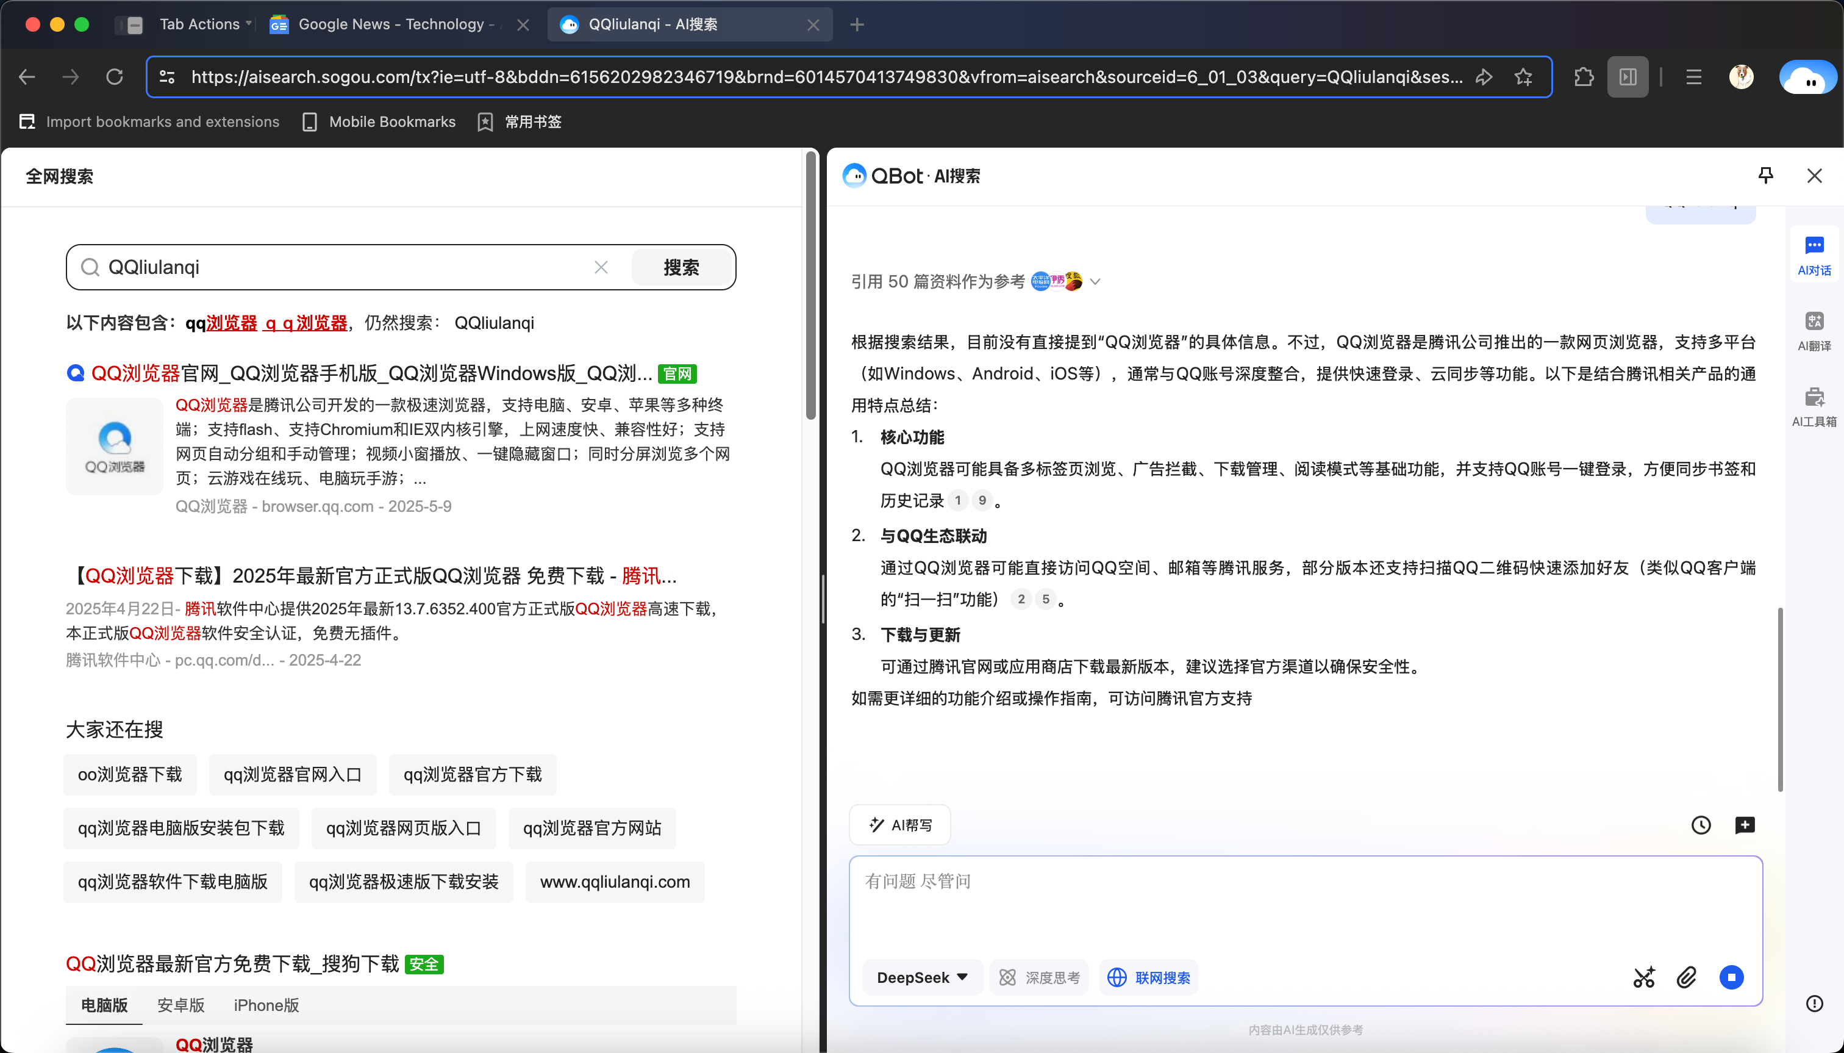Viewport: 1844px width, 1053px height.
Task: Search the original QQliulanqi query instead
Action: 495,323
